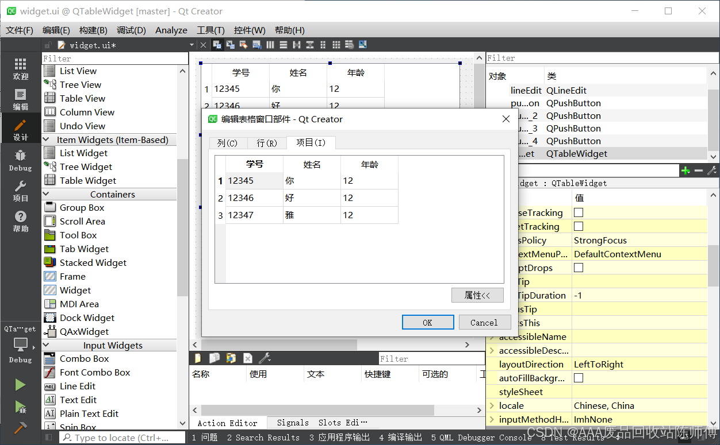The image size is (720, 445).
Task: Toggle mouseTracking property checkbox
Action: 579,212
